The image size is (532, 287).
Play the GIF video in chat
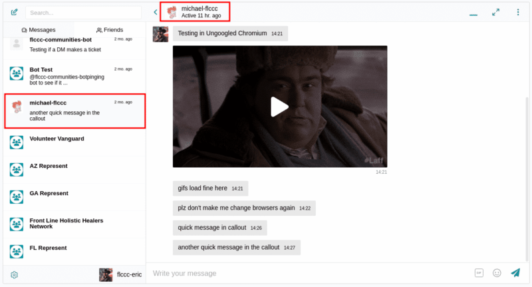tap(279, 107)
